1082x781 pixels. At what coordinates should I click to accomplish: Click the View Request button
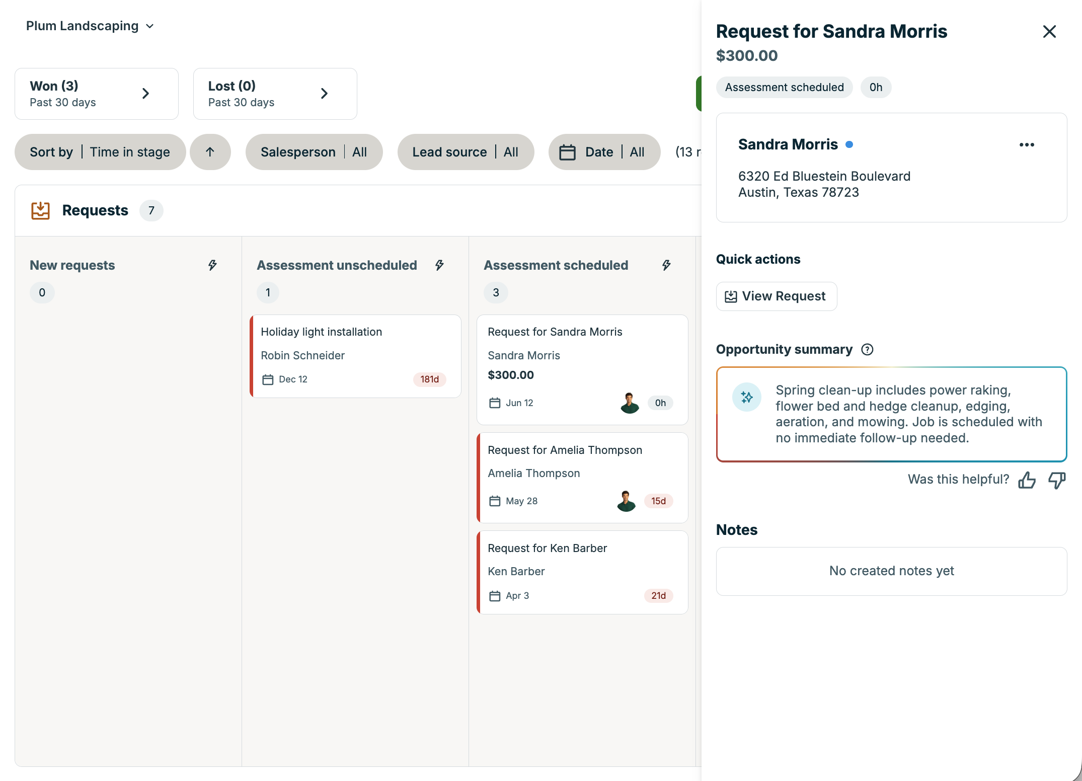pos(777,296)
